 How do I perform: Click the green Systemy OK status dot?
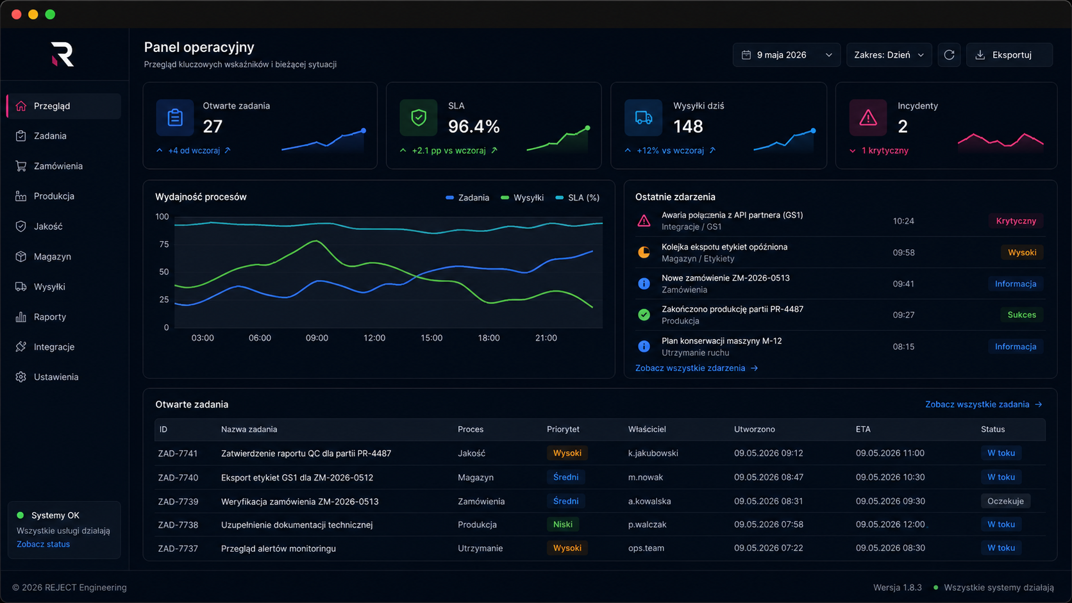click(20, 515)
